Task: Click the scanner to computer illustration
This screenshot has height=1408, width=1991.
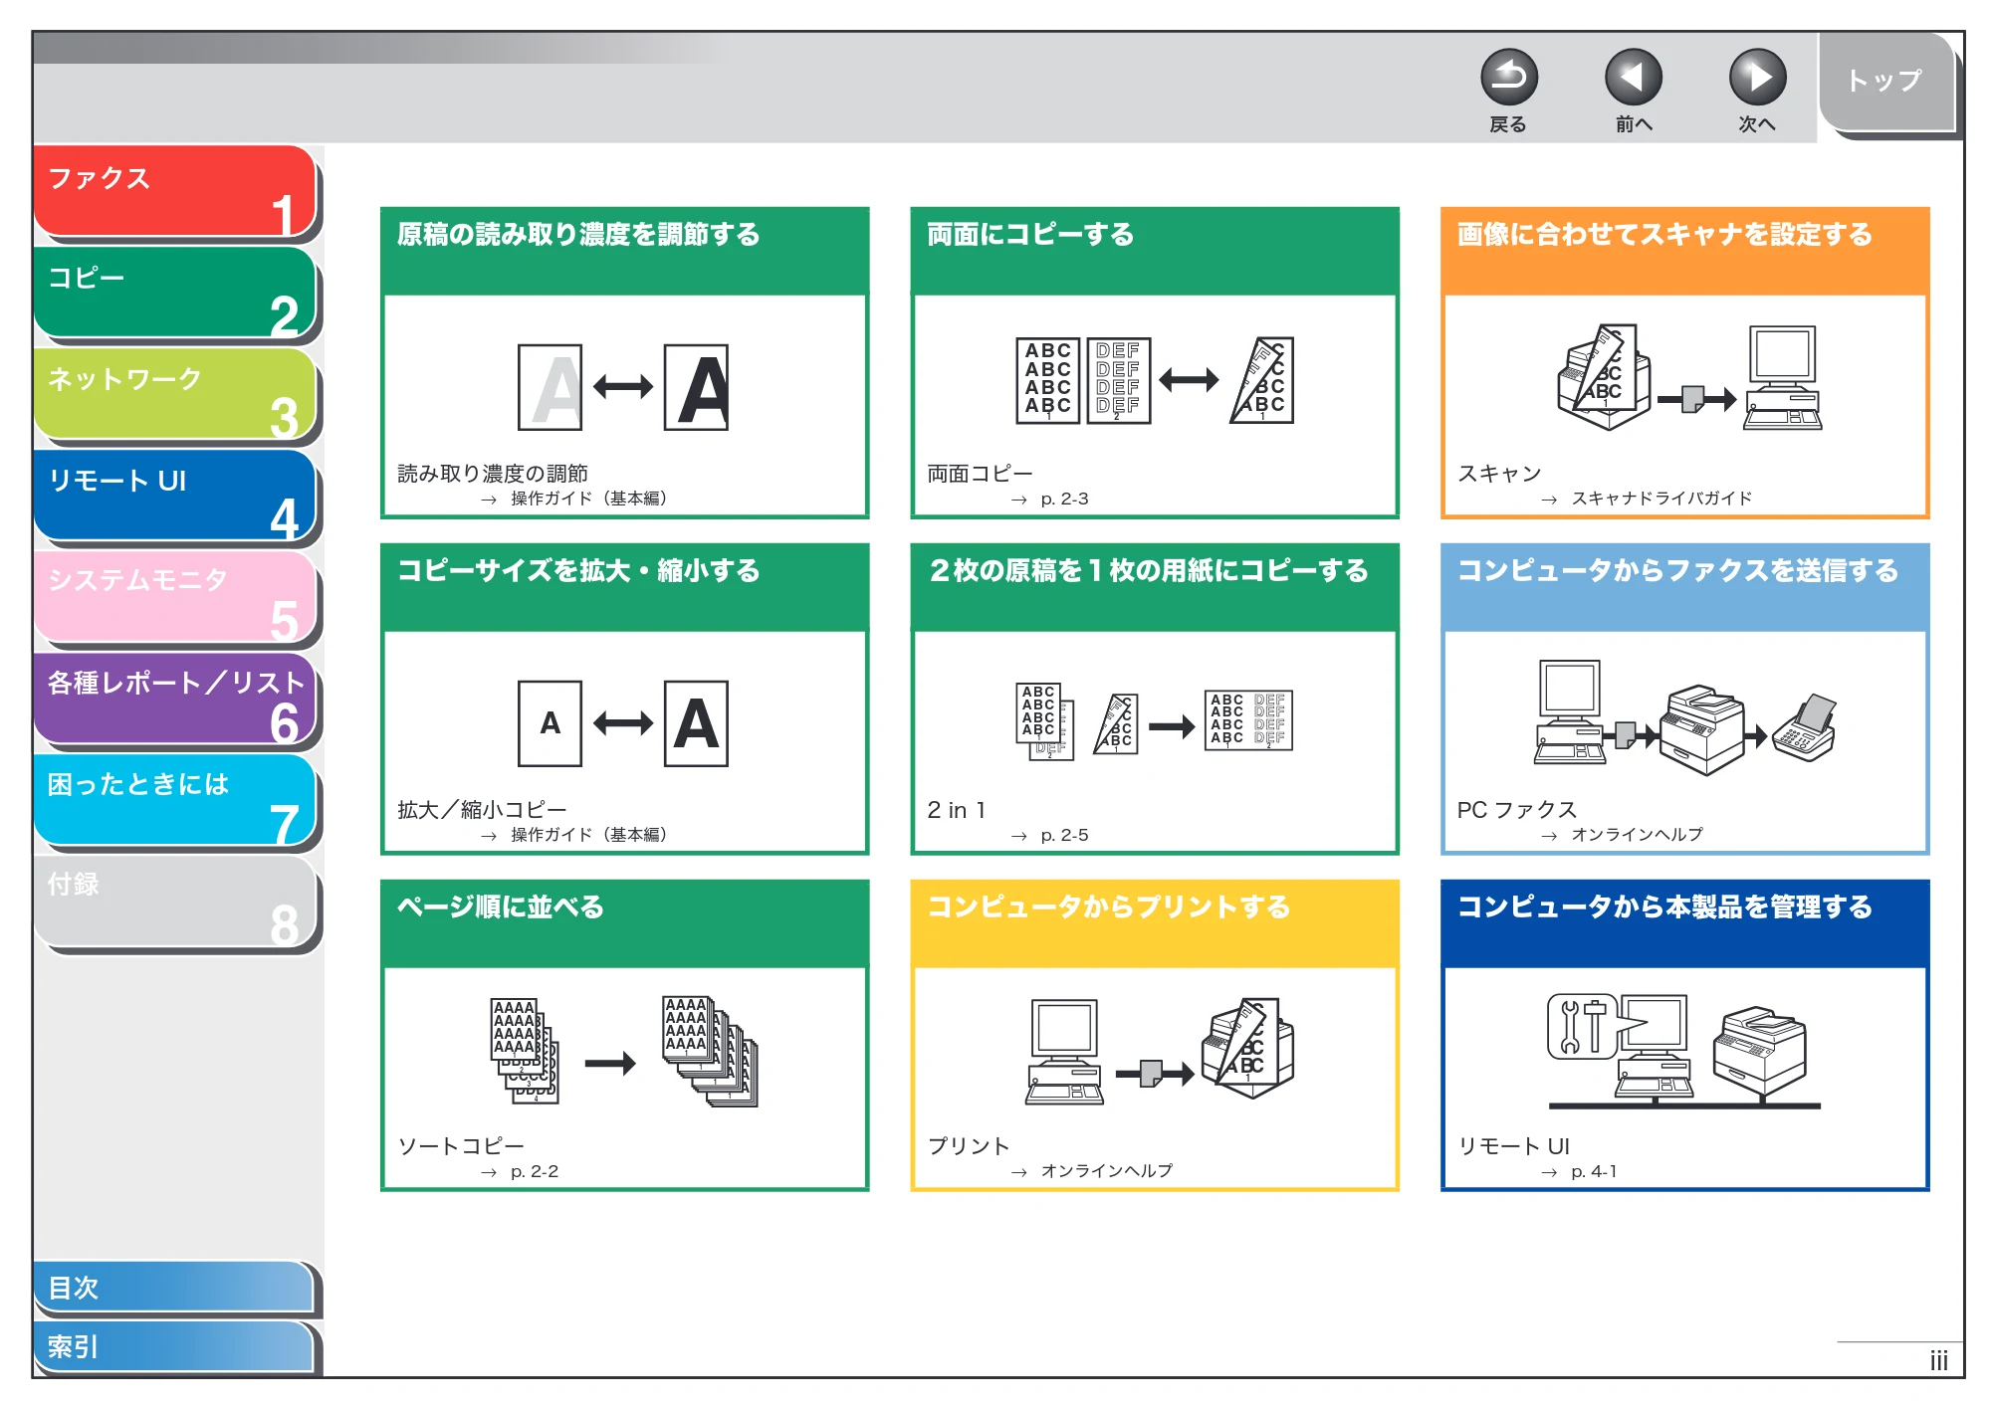Action: 1689,378
